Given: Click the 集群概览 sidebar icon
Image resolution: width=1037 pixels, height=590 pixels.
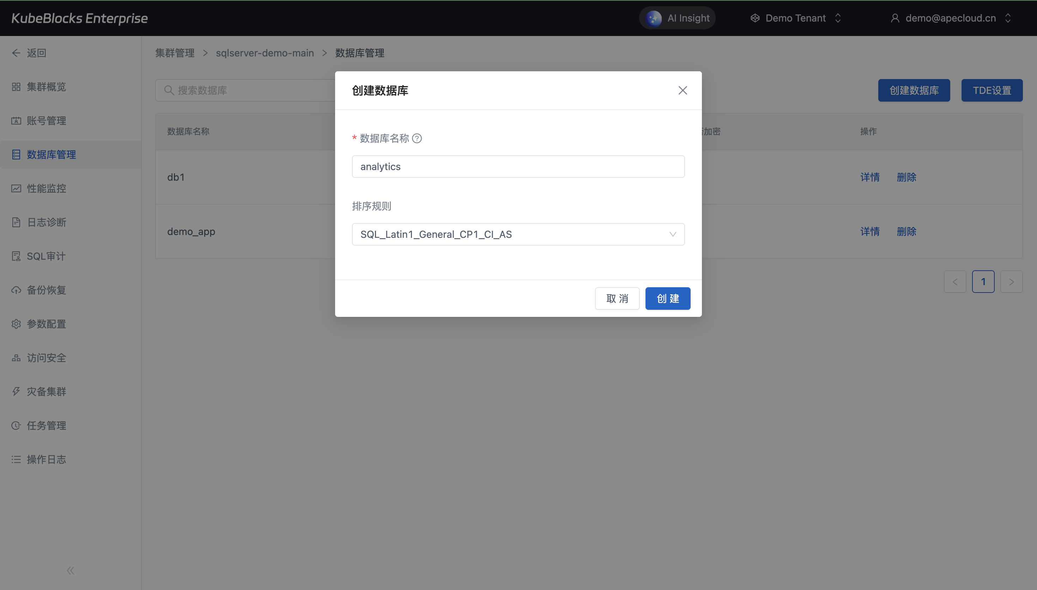Looking at the screenshot, I should pyautogui.click(x=16, y=87).
